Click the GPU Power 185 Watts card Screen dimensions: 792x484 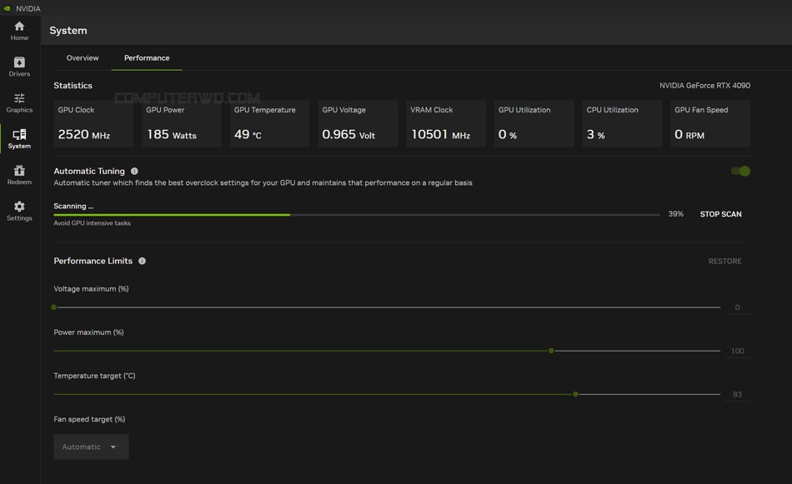pyautogui.click(x=182, y=123)
